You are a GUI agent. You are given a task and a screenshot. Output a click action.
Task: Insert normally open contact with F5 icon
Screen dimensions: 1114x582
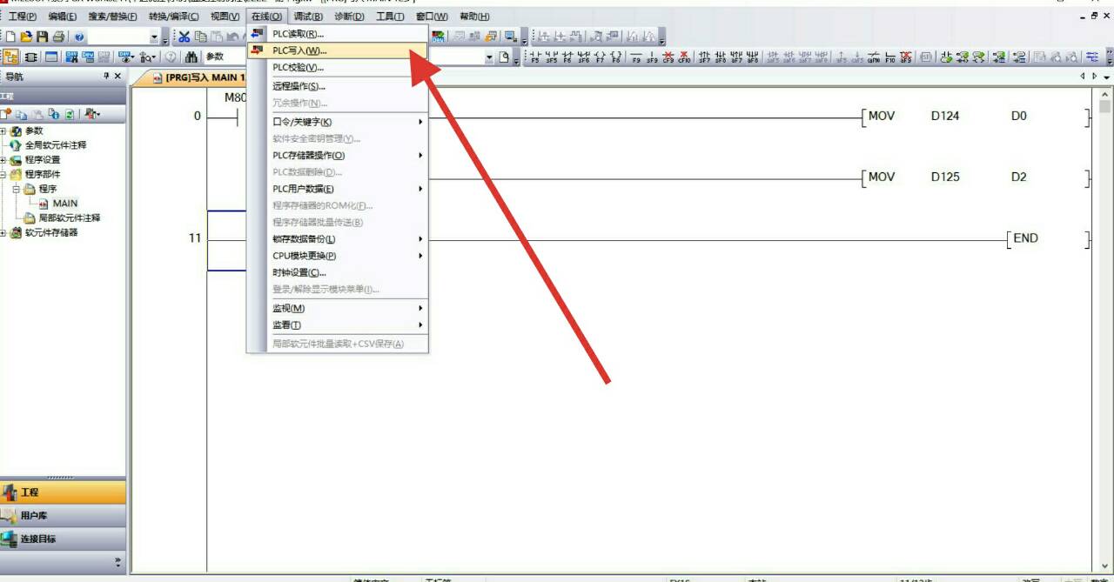click(x=535, y=57)
